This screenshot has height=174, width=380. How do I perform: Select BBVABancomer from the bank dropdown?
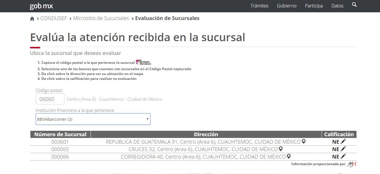click(93, 119)
